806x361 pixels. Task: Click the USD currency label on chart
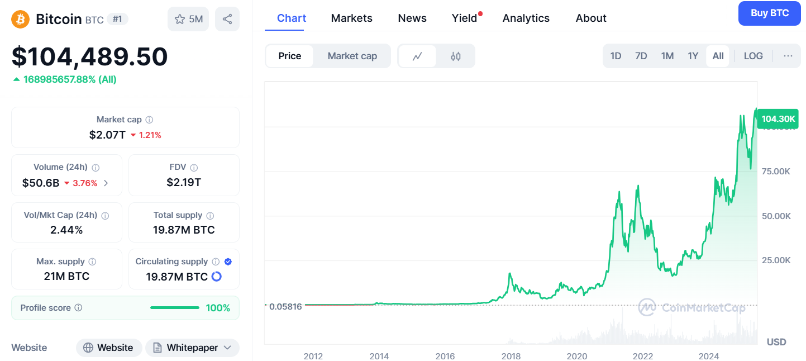776,342
